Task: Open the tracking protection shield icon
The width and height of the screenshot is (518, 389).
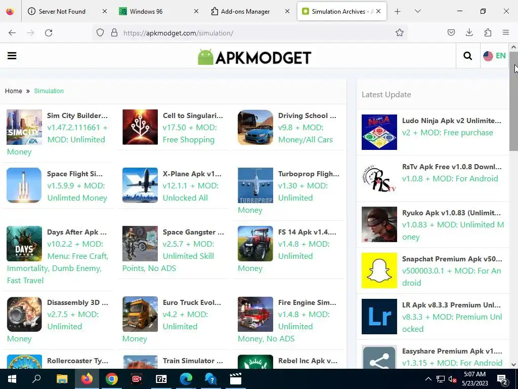Action: pos(100,33)
